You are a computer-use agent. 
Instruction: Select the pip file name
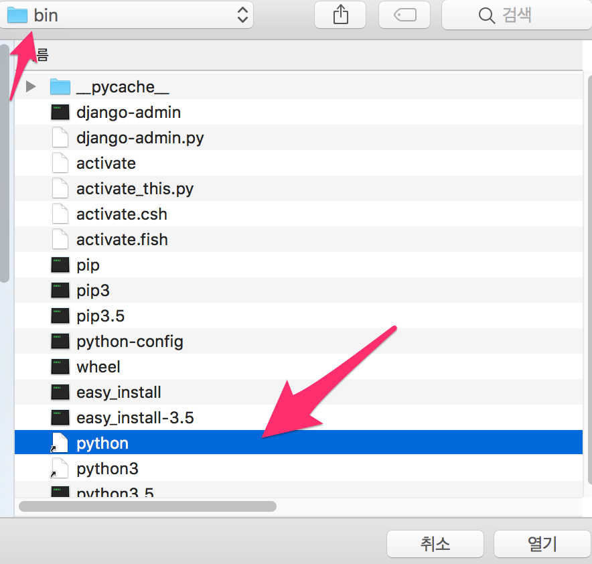[88, 265]
